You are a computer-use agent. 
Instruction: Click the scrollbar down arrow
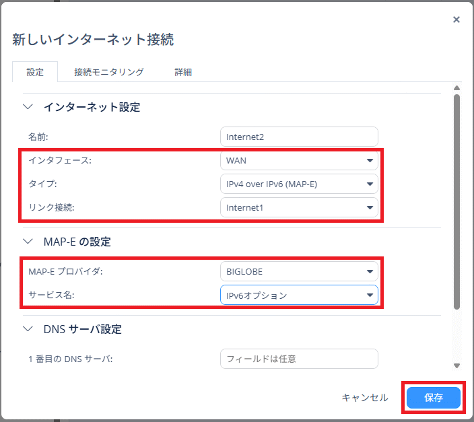456,365
